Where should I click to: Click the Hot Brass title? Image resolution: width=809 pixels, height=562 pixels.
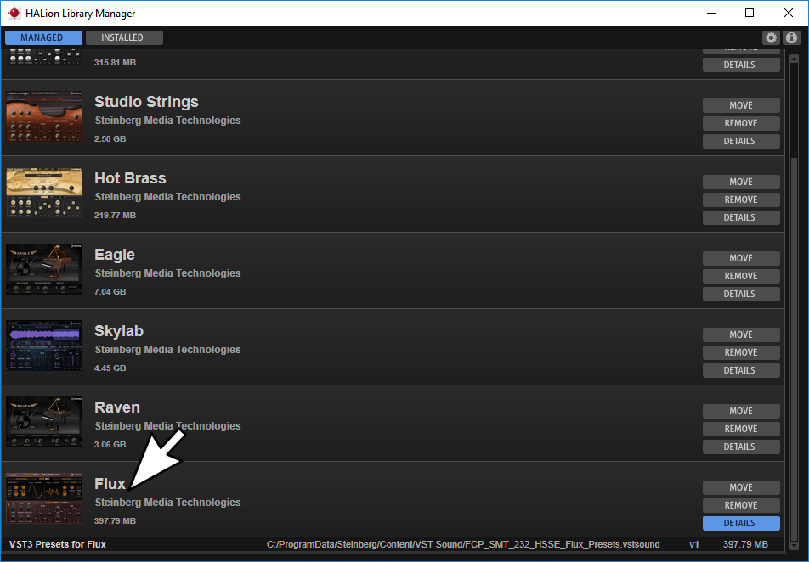coord(130,178)
